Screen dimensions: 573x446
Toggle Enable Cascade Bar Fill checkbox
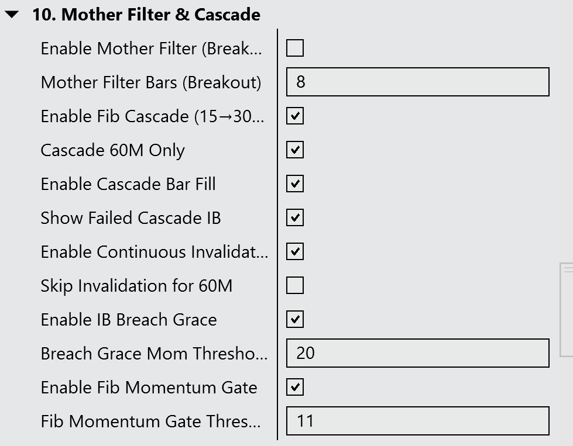[295, 184]
